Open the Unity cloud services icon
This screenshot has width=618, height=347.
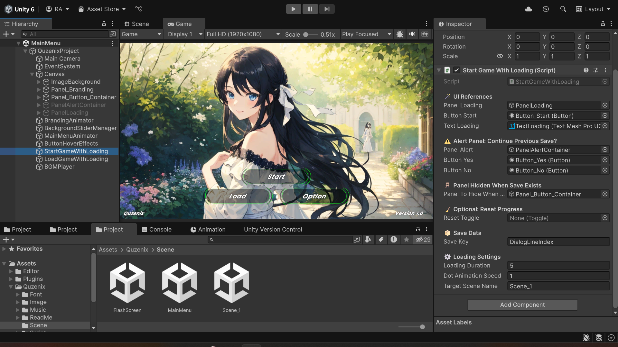pos(529,9)
